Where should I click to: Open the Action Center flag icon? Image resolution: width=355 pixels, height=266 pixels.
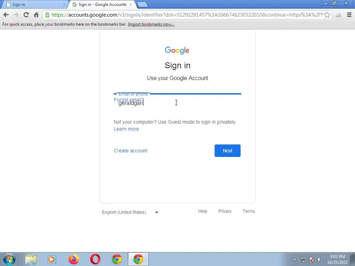pyautogui.click(x=312, y=259)
